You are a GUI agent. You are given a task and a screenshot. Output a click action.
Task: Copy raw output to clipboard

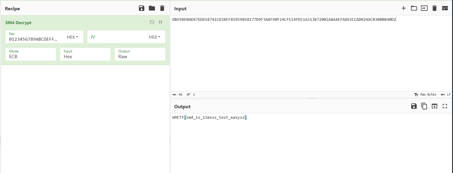coord(424,106)
